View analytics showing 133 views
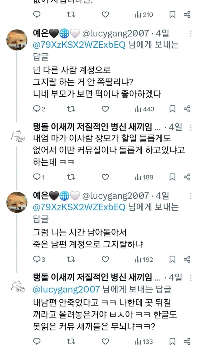 coord(144,342)
